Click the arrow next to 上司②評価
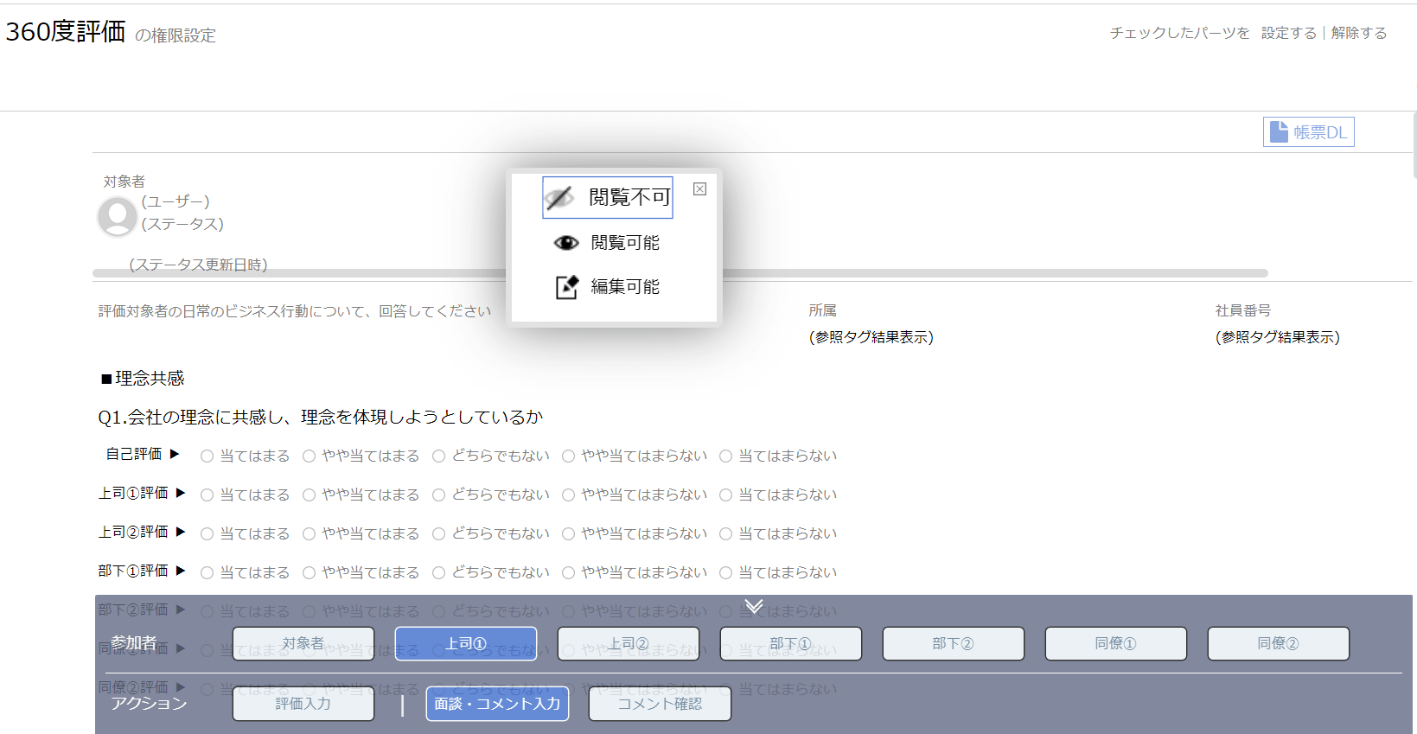Image resolution: width=1417 pixels, height=734 pixels. pyautogui.click(x=181, y=532)
